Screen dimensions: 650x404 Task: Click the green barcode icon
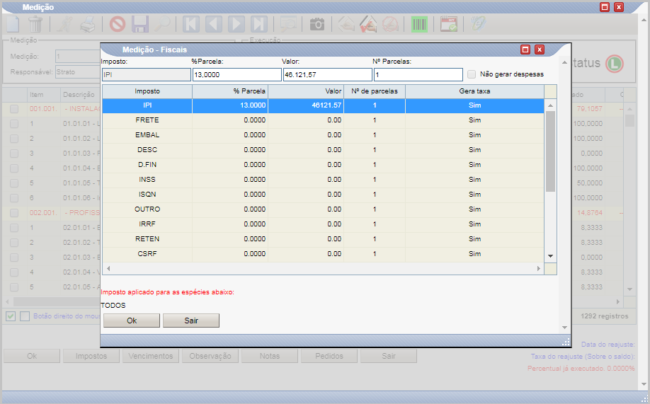pos(419,24)
